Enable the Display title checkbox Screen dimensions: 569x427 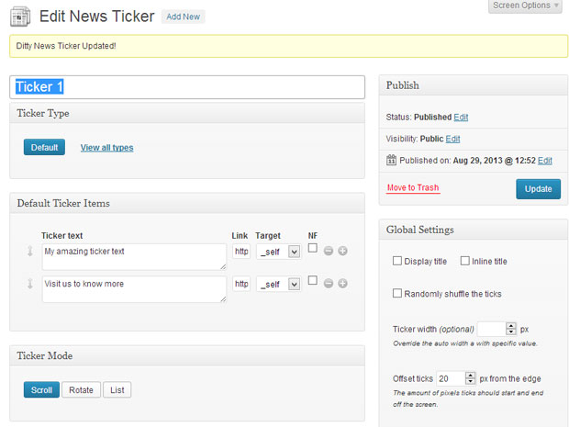click(x=397, y=261)
